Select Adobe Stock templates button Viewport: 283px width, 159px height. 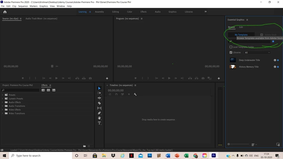(x=268, y=35)
